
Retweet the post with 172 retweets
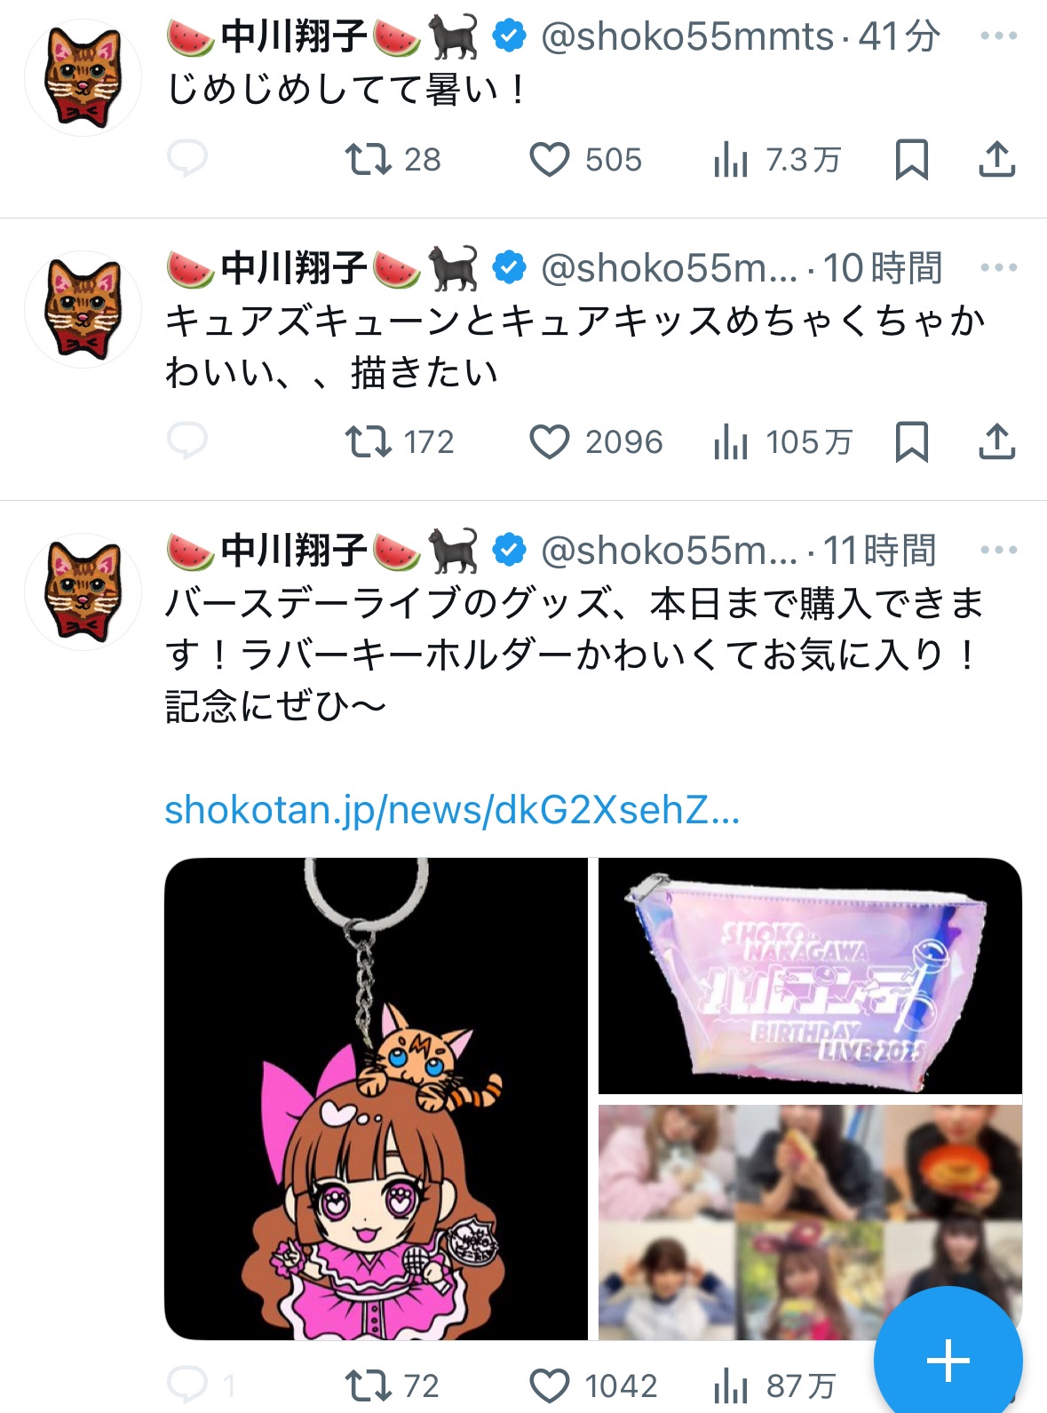[400, 442]
